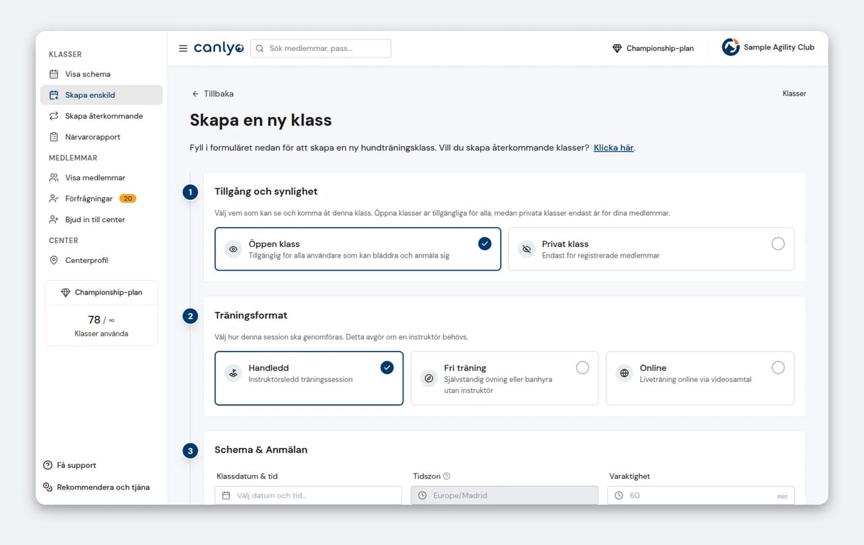Open the Klassdatum & tid date picker
The image size is (864, 545).
tap(308, 495)
